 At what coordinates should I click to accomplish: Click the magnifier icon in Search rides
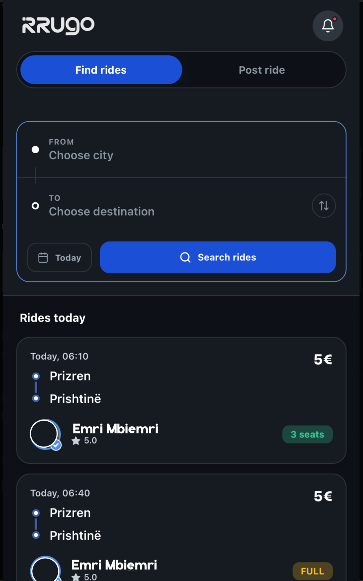click(x=185, y=257)
